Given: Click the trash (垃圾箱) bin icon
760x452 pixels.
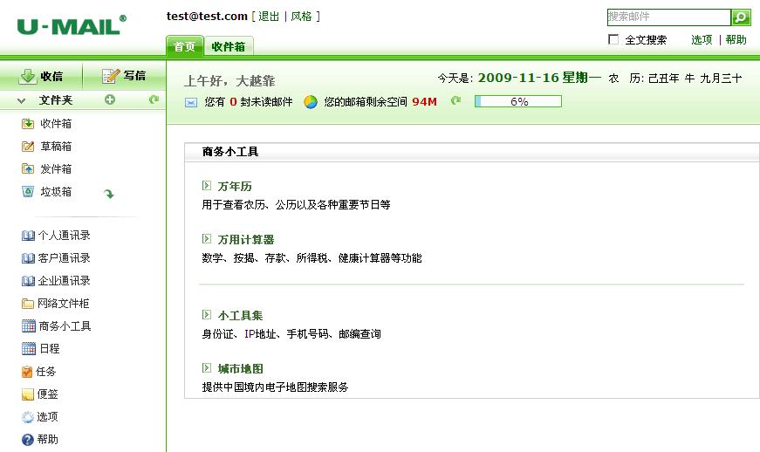Looking at the screenshot, I should [28, 191].
